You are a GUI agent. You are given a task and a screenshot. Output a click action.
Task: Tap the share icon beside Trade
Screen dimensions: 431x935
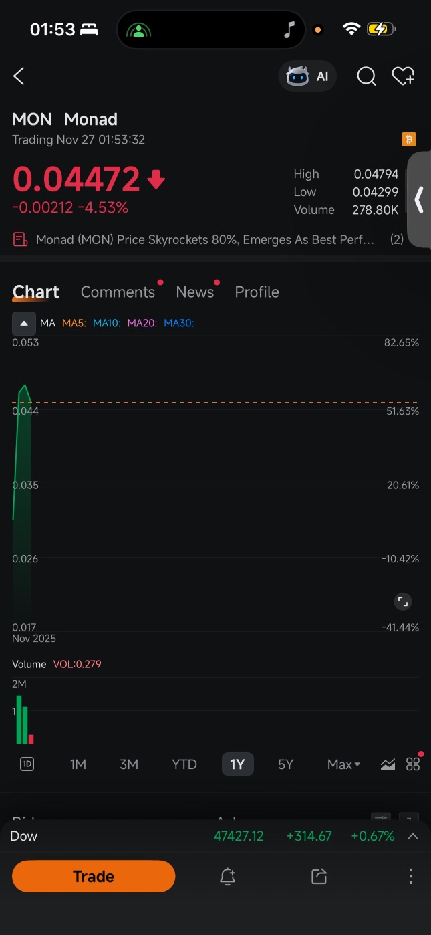[319, 876]
